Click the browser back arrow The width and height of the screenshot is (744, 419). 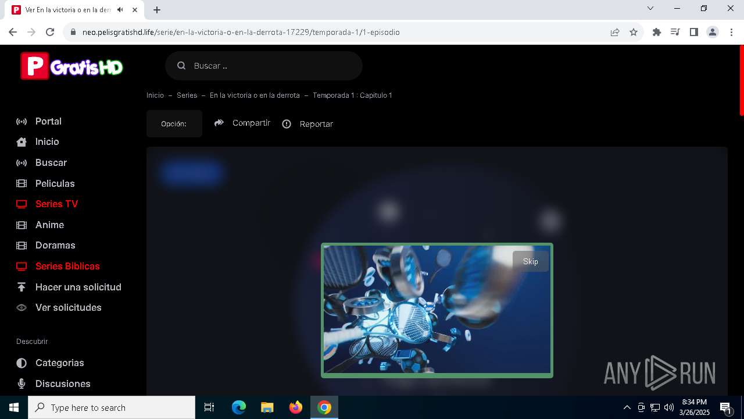pyautogui.click(x=13, y=33)
